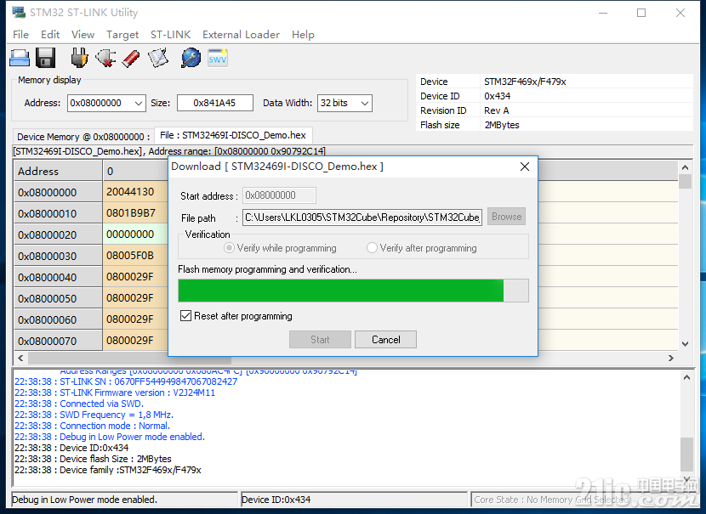Open the ST-LINK firmware update globe icon
Viewport: 706px width, 514px height.
point(191,58)
